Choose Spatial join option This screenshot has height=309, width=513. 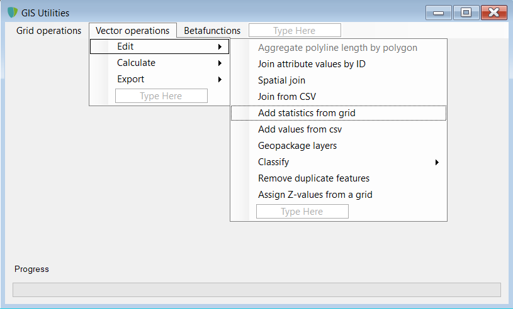click(281, 80)
